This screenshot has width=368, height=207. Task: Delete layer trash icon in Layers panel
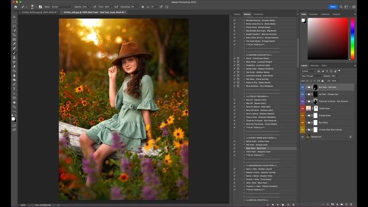(x=351, y=205)
